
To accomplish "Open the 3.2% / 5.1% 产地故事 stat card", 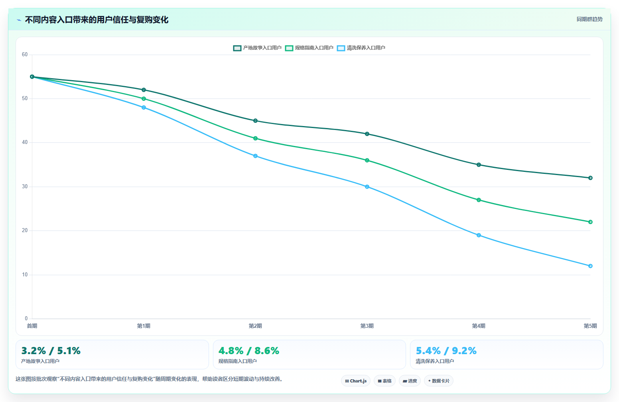I will point(112,355).
